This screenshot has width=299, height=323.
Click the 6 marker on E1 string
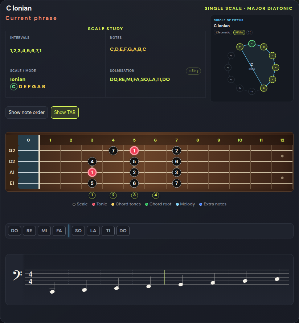[134, 183]
